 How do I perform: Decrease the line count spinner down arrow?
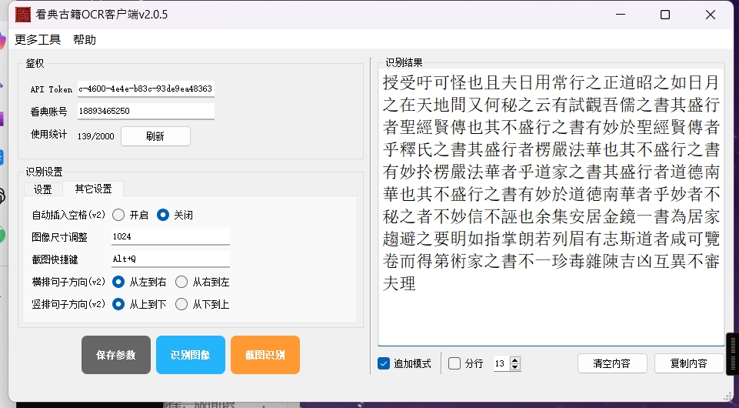[515, 367]
